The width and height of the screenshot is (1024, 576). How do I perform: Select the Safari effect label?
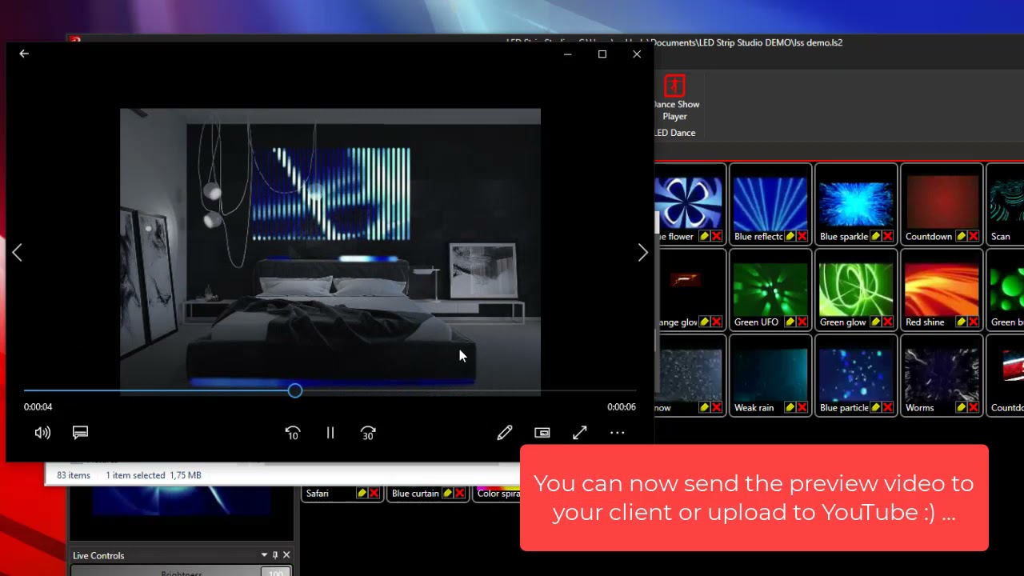pos(318,494)
